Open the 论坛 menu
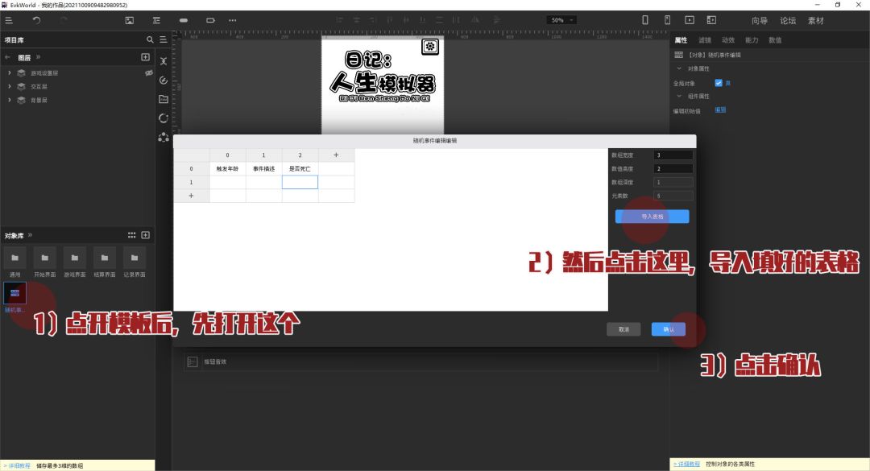This screenshot has height=471, width=870. (788, 20)
